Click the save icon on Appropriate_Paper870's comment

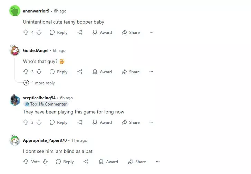(86, 162)
